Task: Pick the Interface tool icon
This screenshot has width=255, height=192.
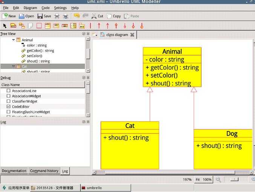Action: point(56,26)
